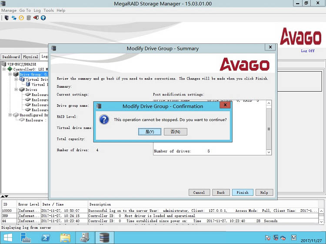Screen dimensions: 326x244
Task: Confirm with the 是(Y) button
Action: [150, 132]
